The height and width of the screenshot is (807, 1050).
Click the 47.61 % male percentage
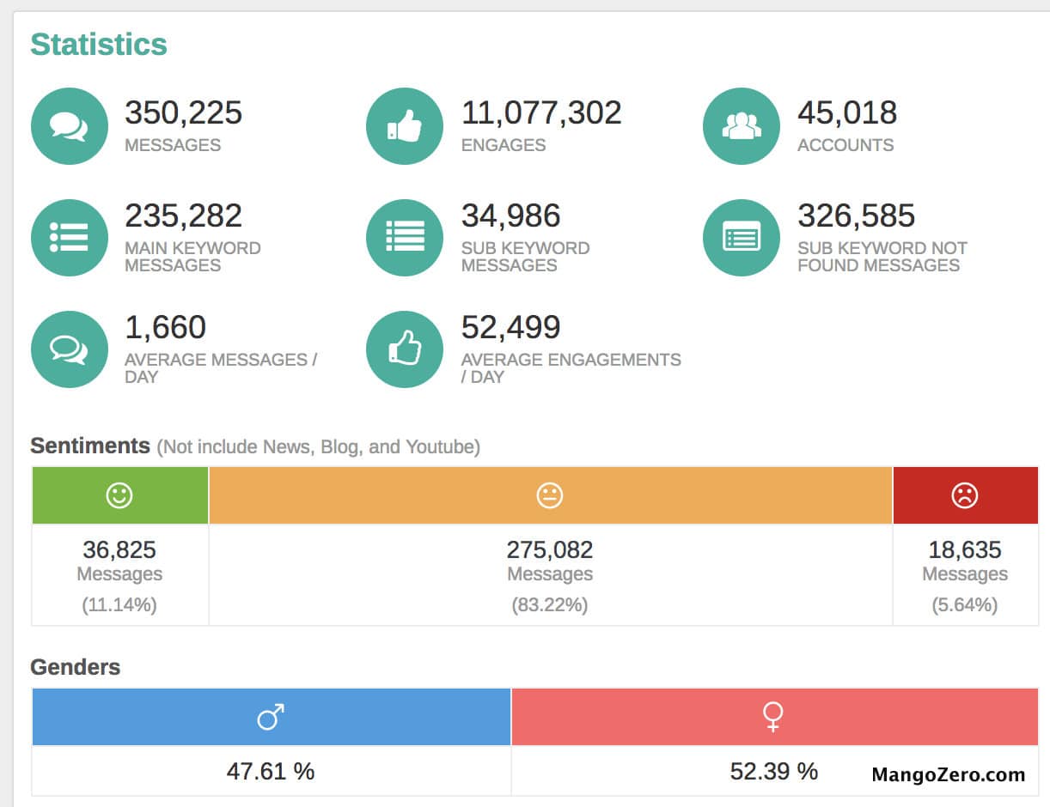pos(271,771)
